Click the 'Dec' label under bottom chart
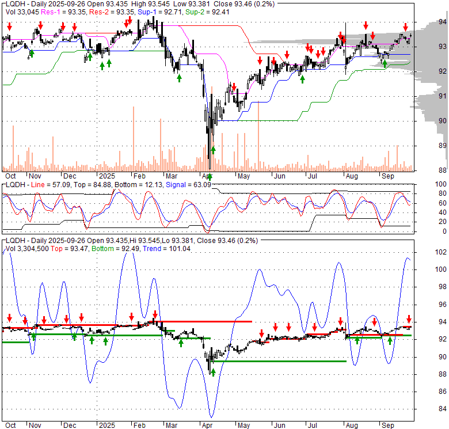The height and width of the screenshot is (429, 449). point(70,426)
